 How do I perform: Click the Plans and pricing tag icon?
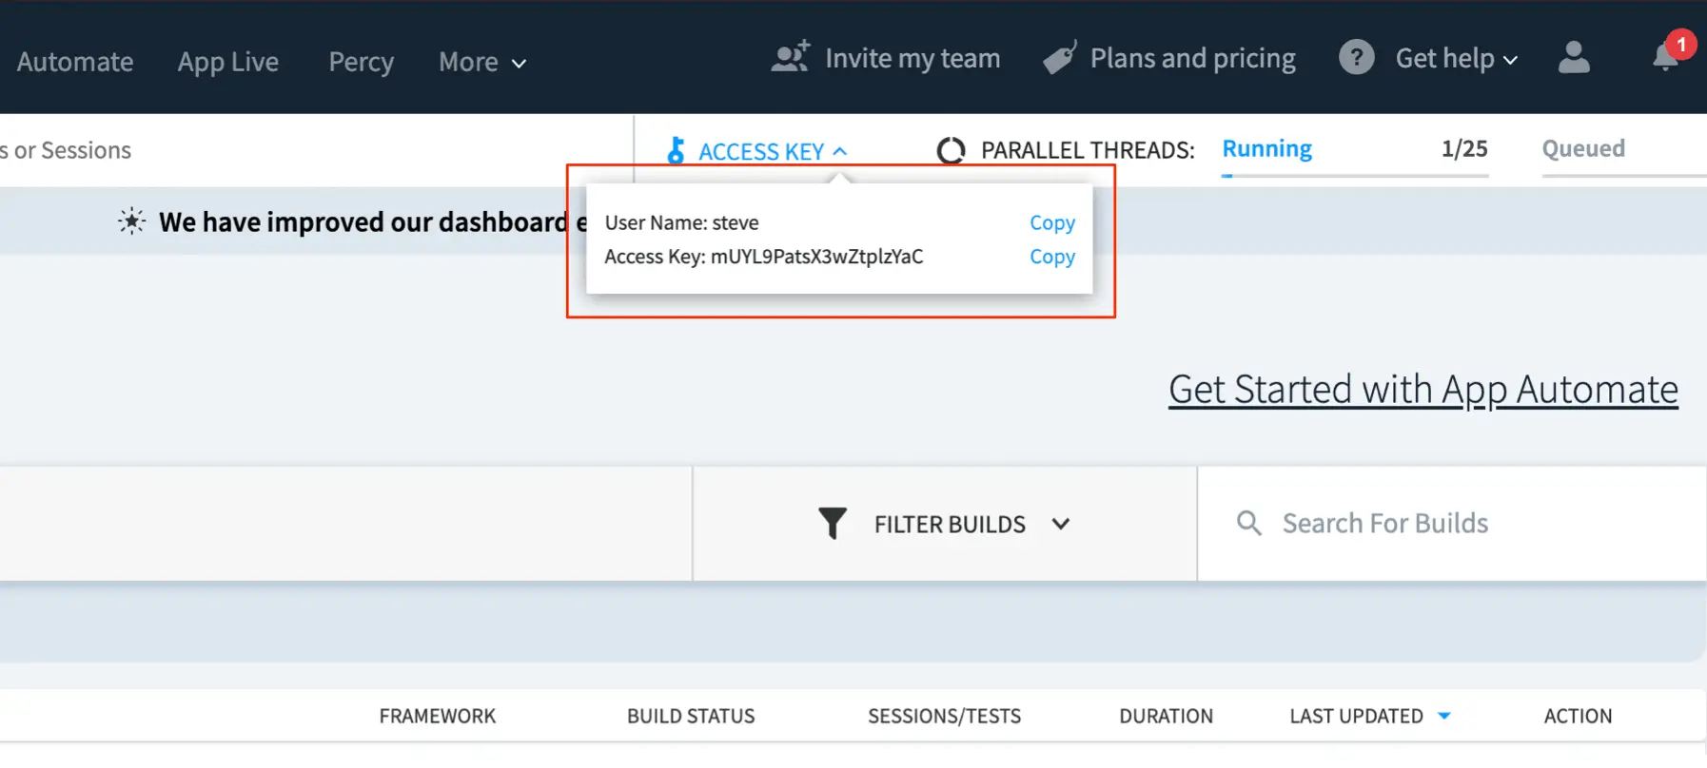1060,58
